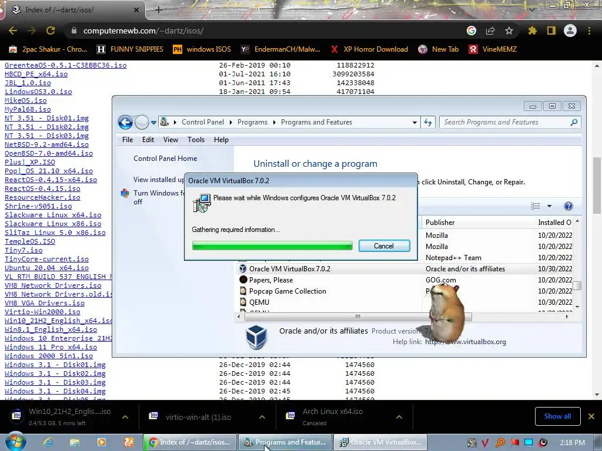602x451 pixels.
Task: Open Windows Explorer folder taskbar icon
Action: click(75, 442)
